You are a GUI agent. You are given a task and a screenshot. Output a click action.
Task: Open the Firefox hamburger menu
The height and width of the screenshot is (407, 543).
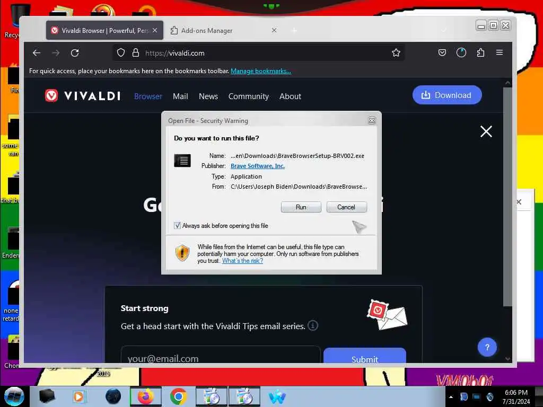point(499,52)
